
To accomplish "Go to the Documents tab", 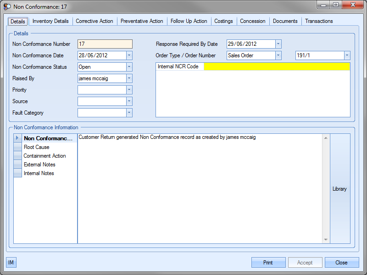I will (285, 21).
